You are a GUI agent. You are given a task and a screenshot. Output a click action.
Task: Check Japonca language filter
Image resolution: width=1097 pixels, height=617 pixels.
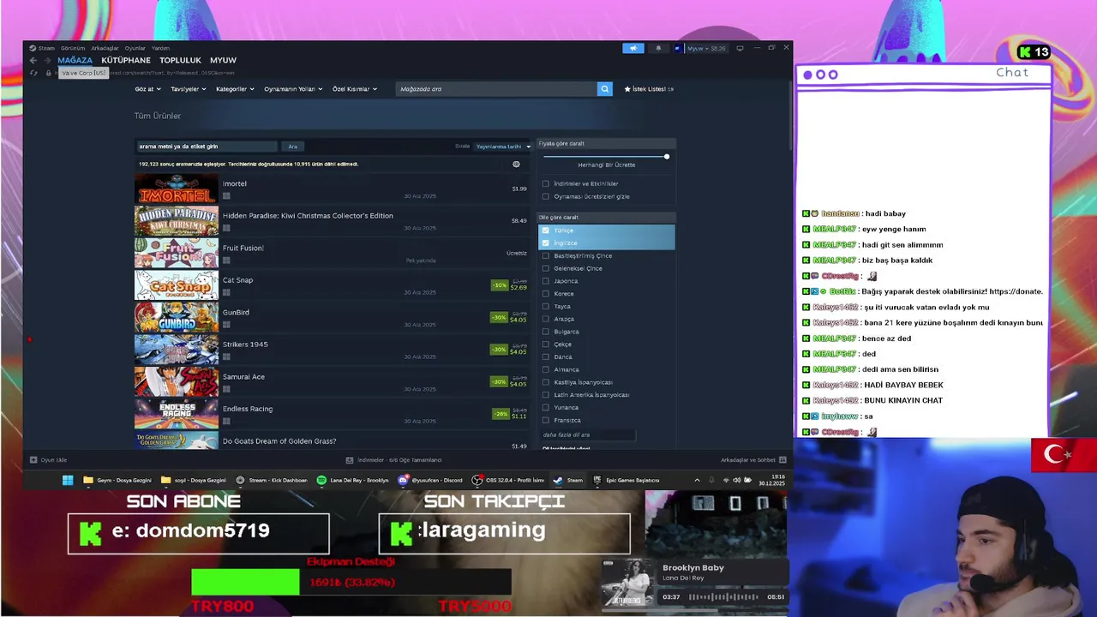pyautogui.click(x=546, y=281)
